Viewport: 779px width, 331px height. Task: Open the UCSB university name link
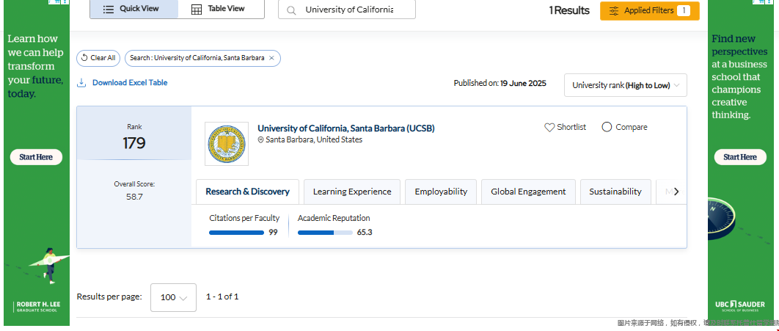[345, 128]
